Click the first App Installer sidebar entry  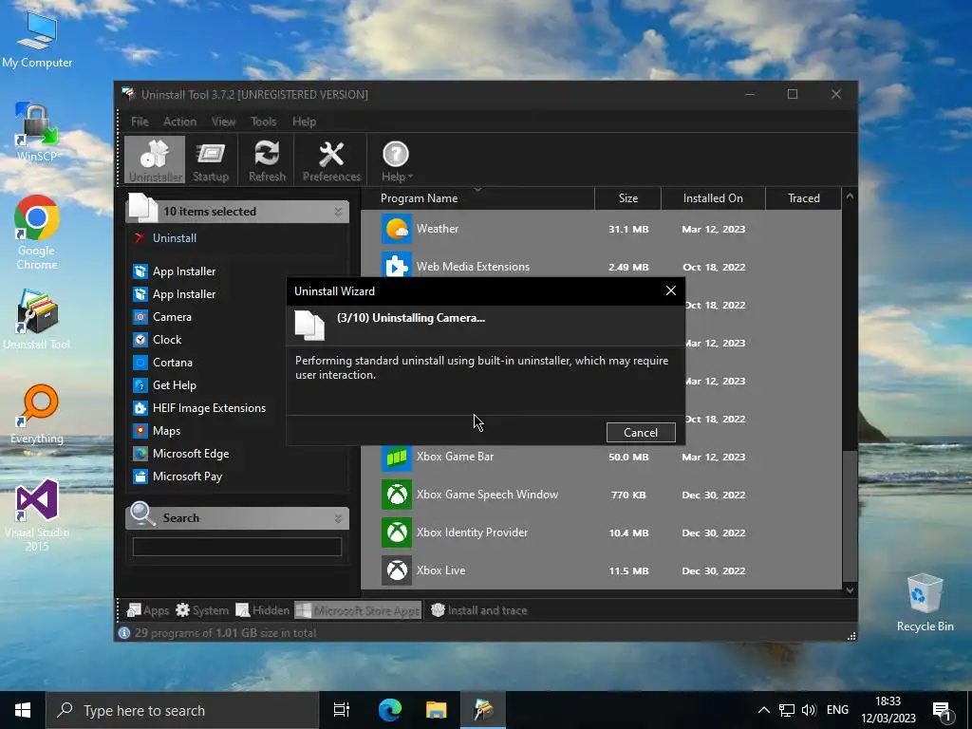point(184,271)
